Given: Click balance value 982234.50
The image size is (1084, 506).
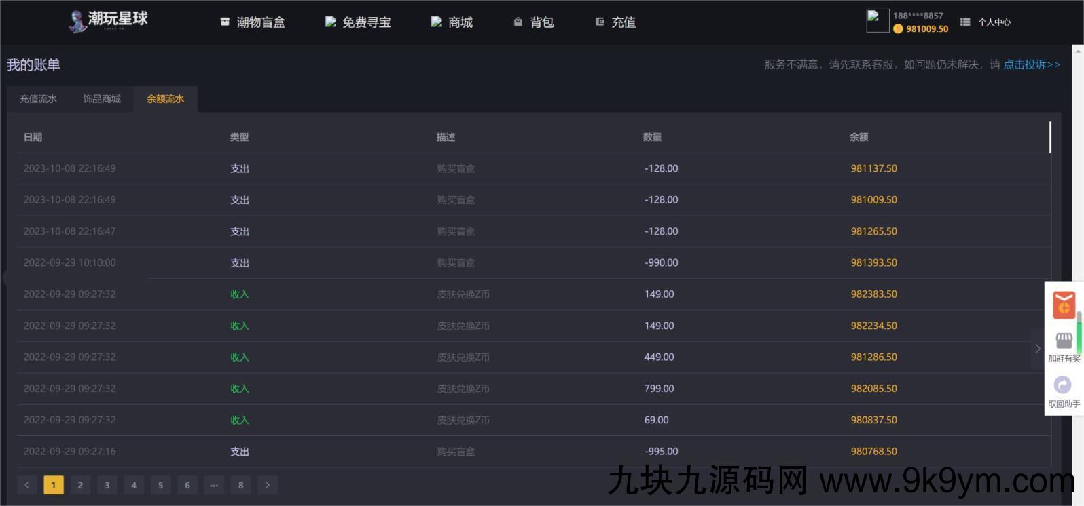Looking at the screenshot, I should pyautogui.click(x=874, y=326).
